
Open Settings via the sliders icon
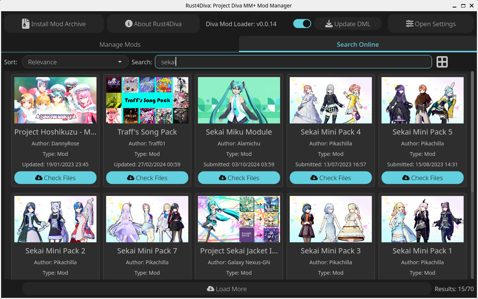[410, 24]
